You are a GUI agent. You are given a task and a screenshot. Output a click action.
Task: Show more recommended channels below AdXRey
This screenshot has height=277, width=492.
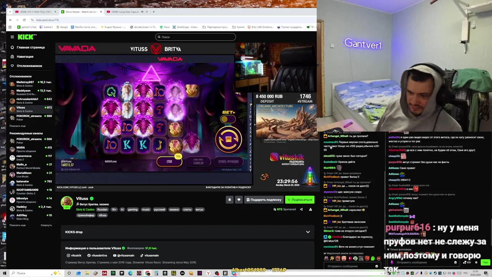(x=18, y=225)
